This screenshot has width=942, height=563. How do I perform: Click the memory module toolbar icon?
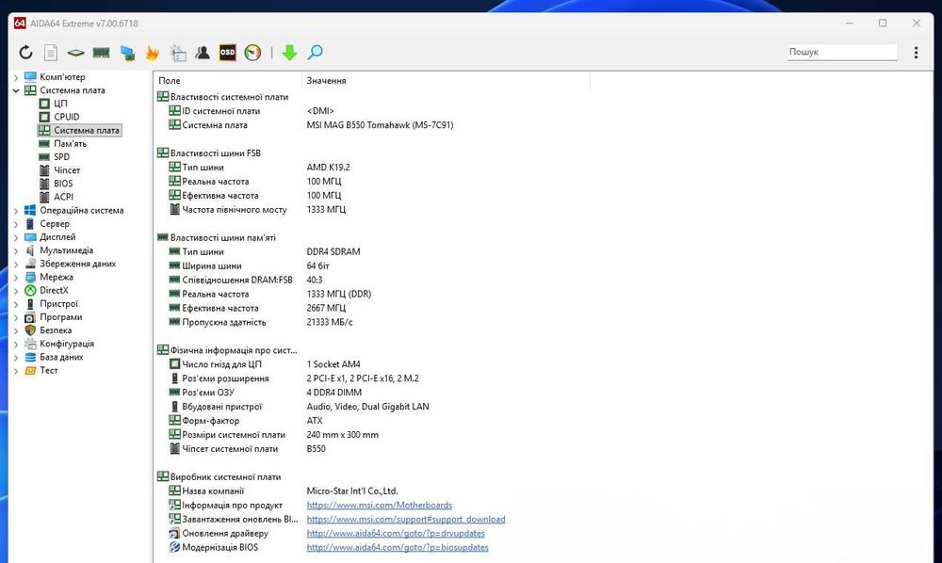[x=101, y=53]
